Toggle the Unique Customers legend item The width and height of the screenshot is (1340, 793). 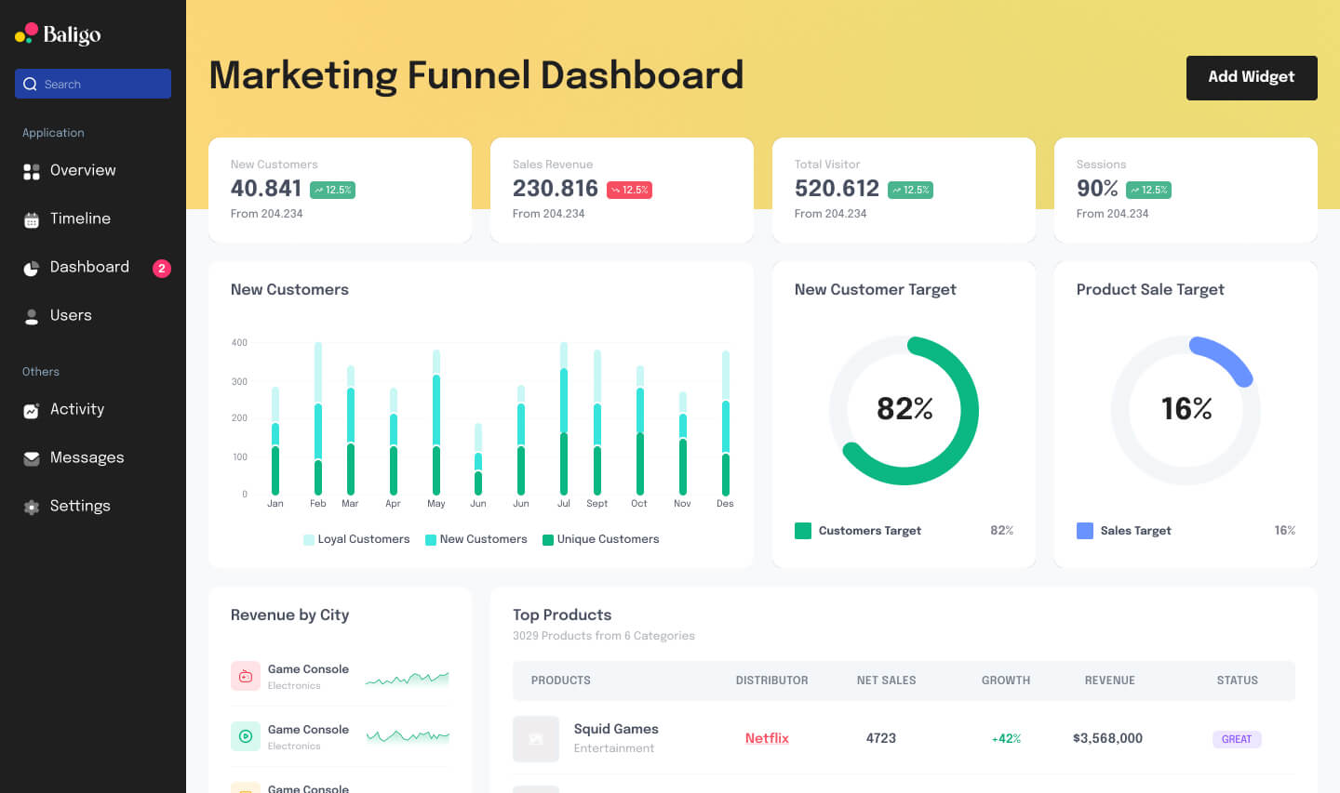click(x=600, y=539)
